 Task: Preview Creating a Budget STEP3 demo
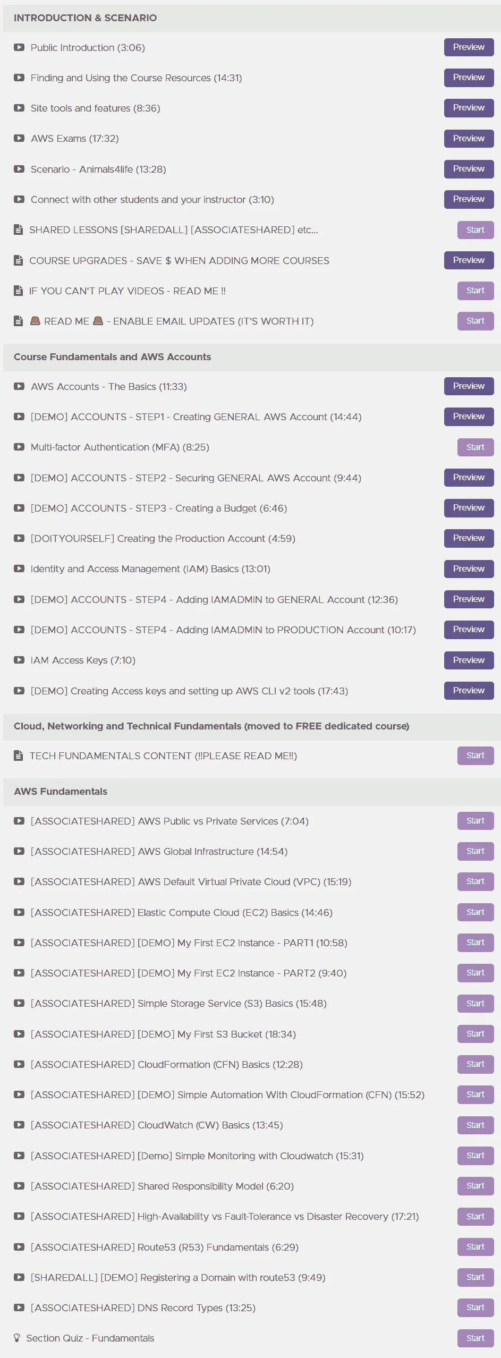pos(469,508)
